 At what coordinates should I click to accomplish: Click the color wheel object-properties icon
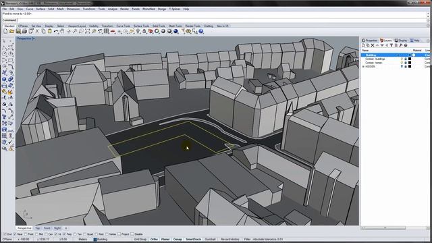157,32
